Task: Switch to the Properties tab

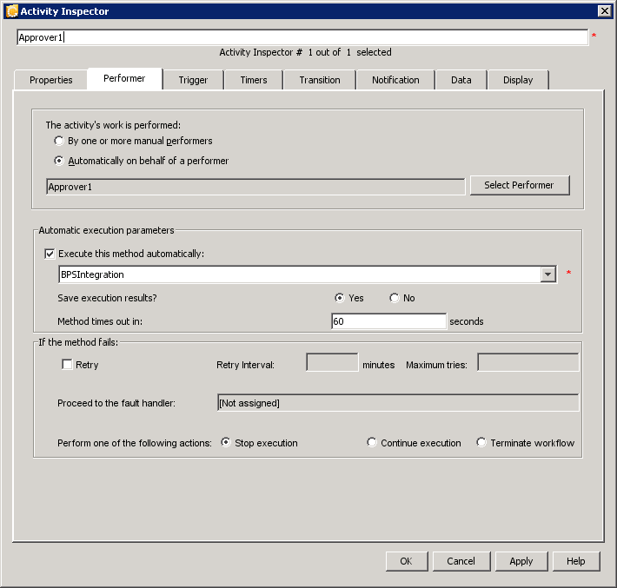Action: [x=50, y=80]
